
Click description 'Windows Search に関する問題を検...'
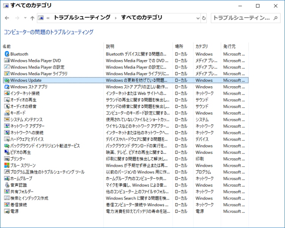pos(138,198)
